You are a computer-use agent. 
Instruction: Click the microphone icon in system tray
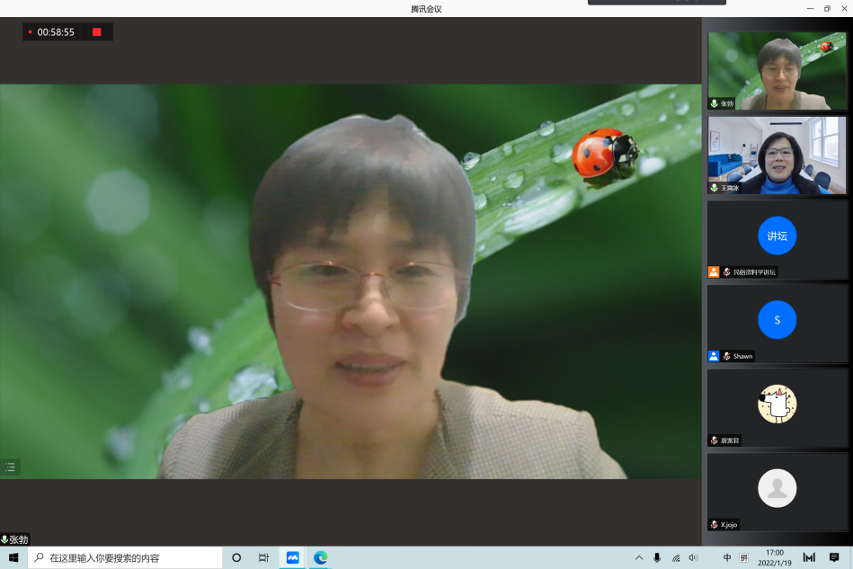(657, 557)
